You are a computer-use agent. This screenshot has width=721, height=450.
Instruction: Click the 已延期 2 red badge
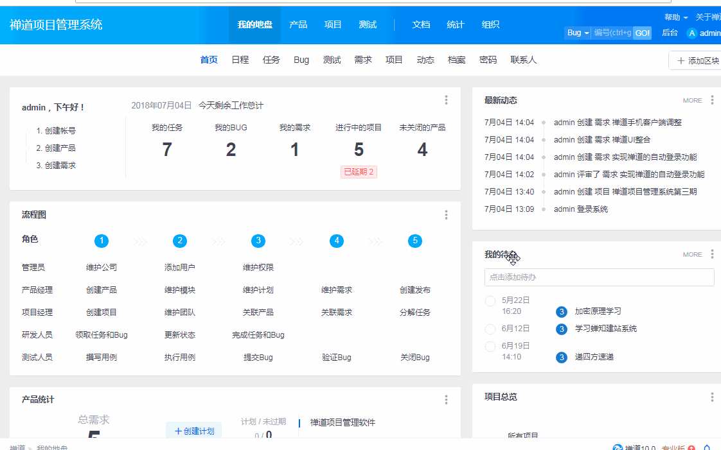point(359,172)
